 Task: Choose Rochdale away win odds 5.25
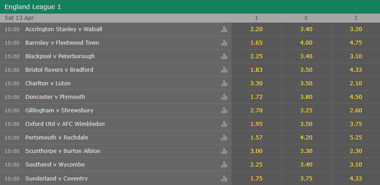356,138
